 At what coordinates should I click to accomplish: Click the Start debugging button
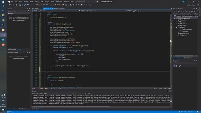tap(57, 5)
